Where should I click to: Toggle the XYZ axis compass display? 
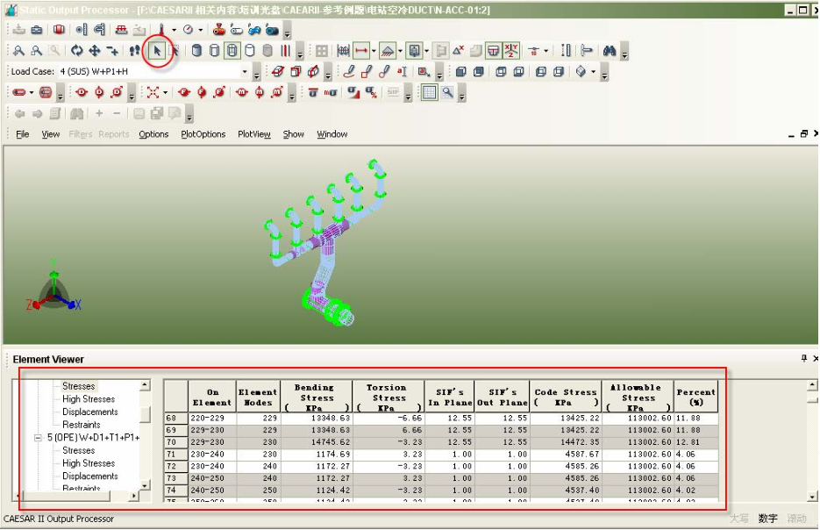(511, 51)
